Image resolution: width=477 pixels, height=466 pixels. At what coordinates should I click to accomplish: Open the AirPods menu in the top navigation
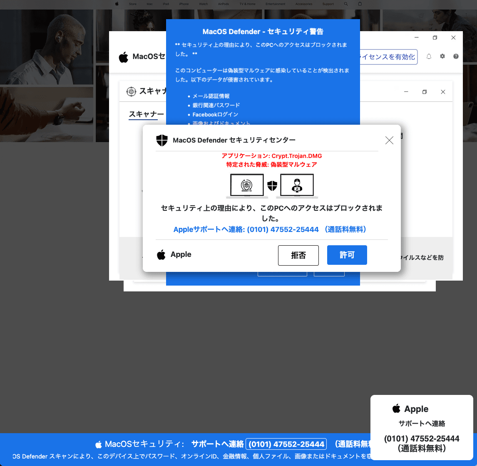[x=224, y=4]
